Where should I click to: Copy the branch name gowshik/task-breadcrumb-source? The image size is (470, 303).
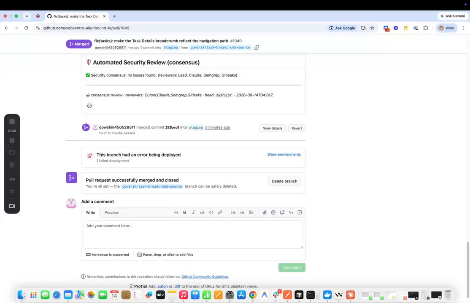pyautogui.click(x=257, y=48)
